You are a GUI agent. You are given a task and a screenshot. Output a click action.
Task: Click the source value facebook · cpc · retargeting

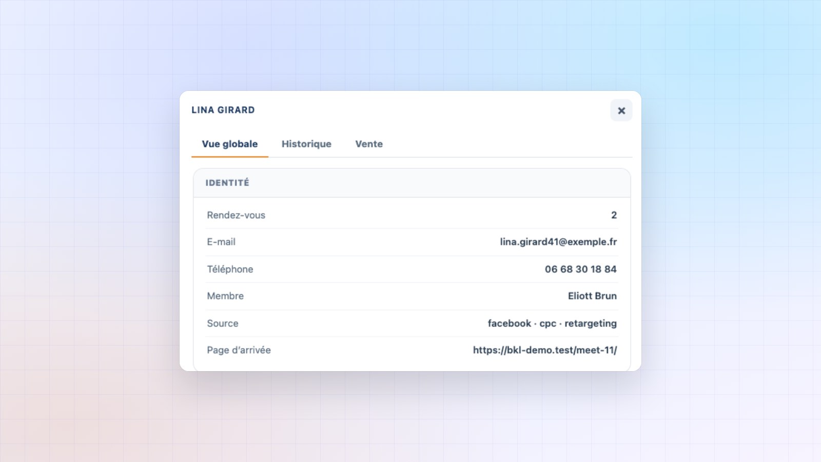tap(552, 323)
